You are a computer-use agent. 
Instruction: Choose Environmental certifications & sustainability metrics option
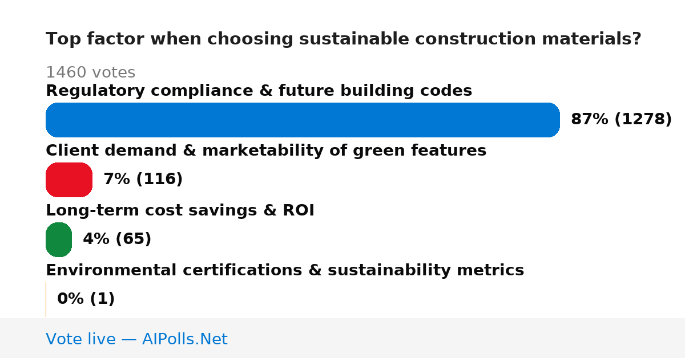pyautogui.click(x=285, y=270)
